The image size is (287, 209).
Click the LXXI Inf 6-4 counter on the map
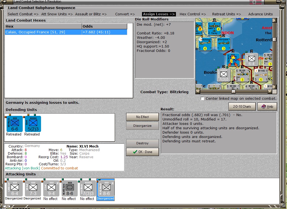coord(252,60)
